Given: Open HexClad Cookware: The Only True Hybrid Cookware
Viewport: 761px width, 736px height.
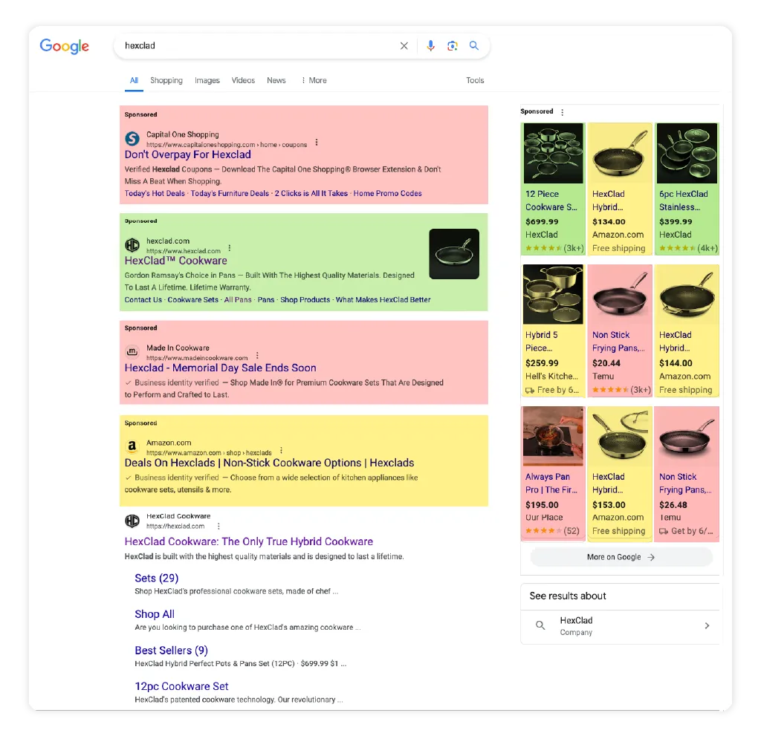Looking at the screenshot, I should 248,542.
